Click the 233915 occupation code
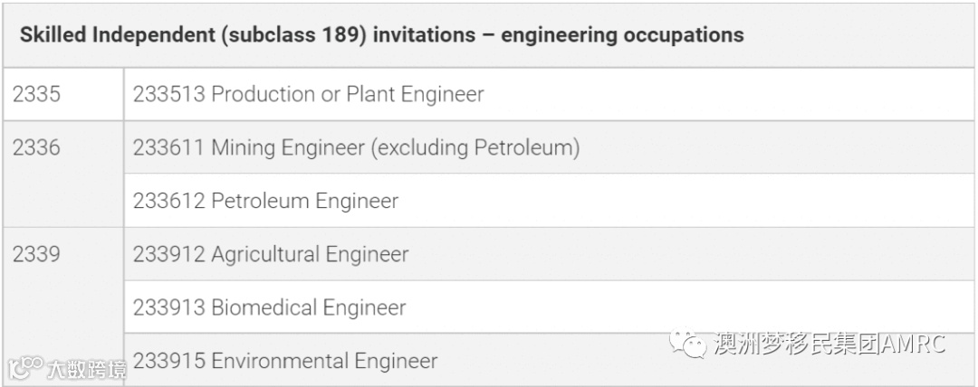The image size is (978, 387). (x=168, y=361)
